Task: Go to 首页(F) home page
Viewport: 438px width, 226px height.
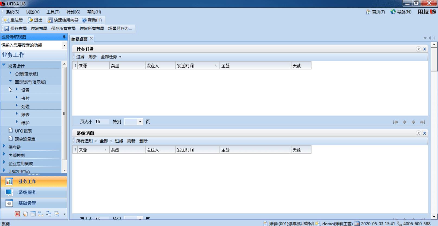Action: (x=376, y=12)
